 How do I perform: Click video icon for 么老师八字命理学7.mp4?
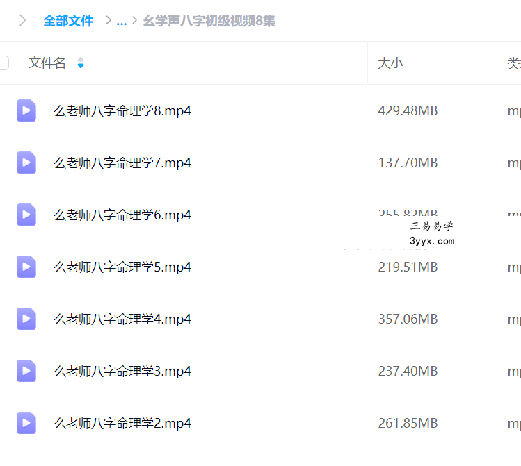tap(26, 163)
